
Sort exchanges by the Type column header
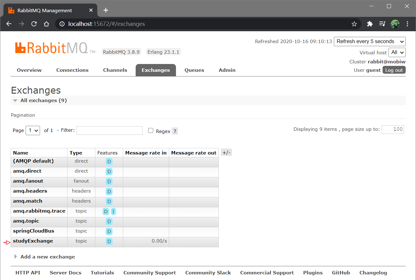pos(76,153)
